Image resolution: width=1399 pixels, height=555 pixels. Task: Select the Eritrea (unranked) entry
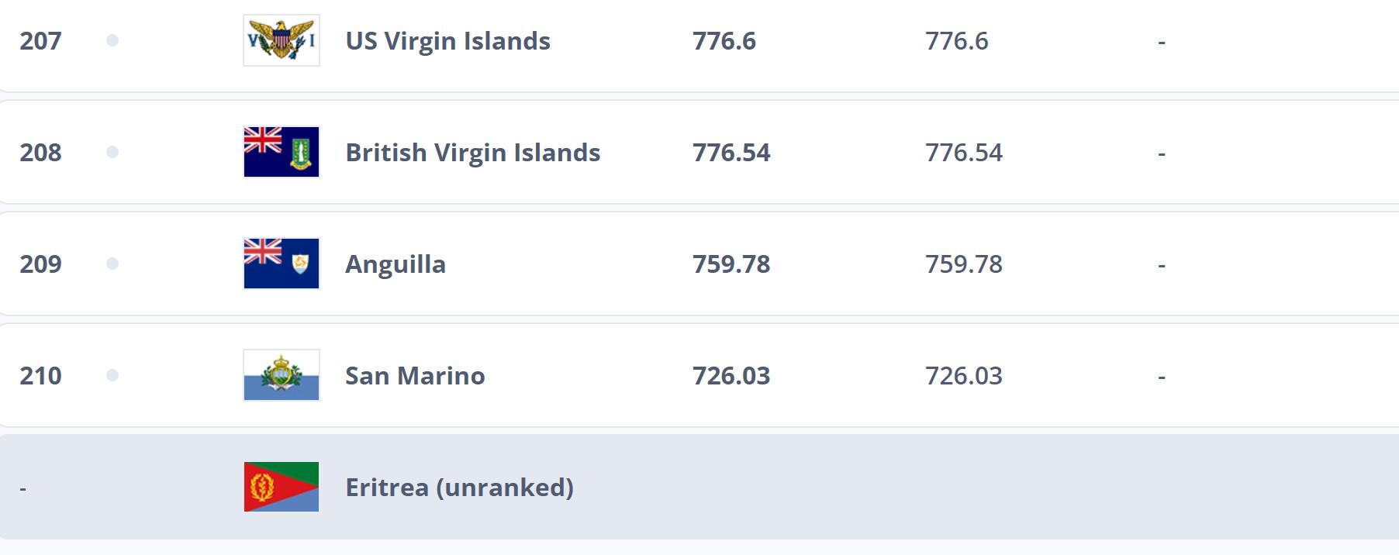[x=459, y=488]
